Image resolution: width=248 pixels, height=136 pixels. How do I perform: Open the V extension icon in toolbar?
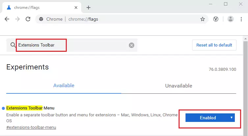[215, 19]
